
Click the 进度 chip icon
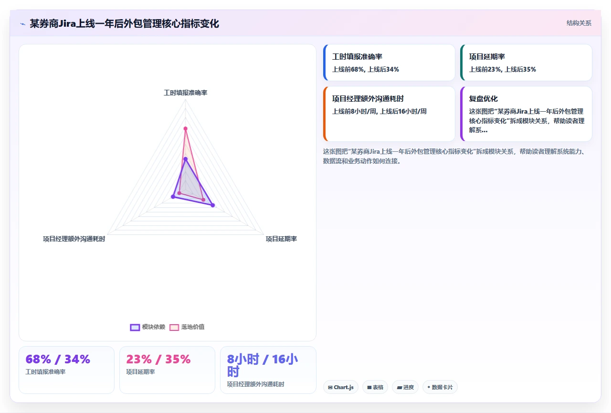[400, 387]
